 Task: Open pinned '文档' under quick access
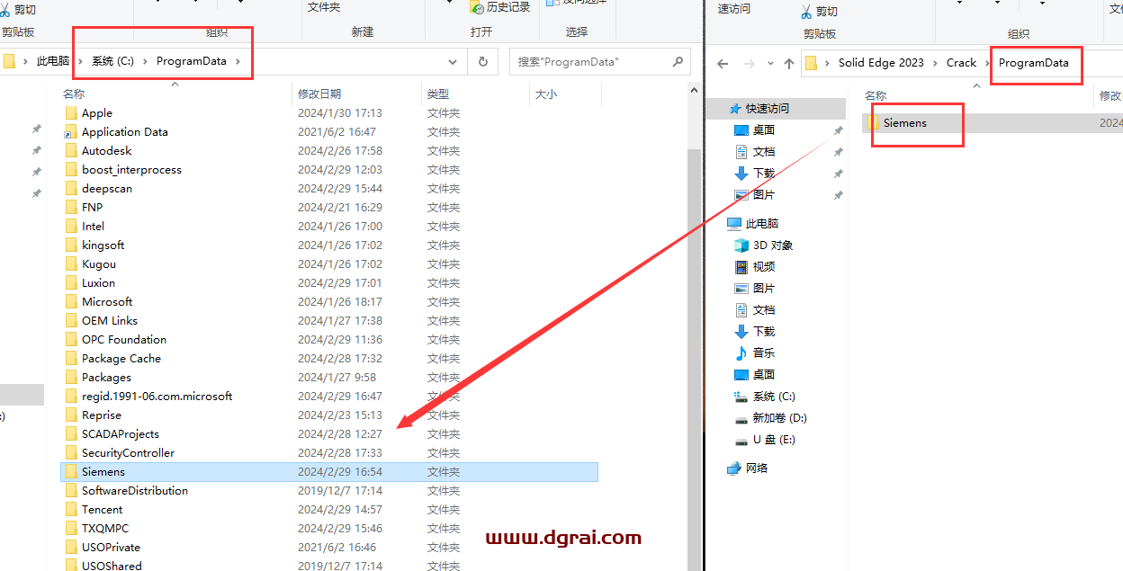pyautogui.click(x=764, y=152)
